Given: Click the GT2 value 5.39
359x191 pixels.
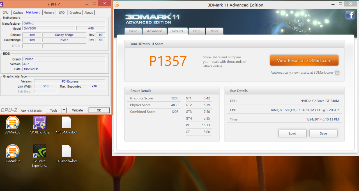Looking at the screenshot, I should pyautogui.click(x=207, y=105).
